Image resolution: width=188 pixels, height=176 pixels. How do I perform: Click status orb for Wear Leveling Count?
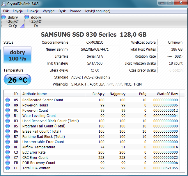pos(8,115)
